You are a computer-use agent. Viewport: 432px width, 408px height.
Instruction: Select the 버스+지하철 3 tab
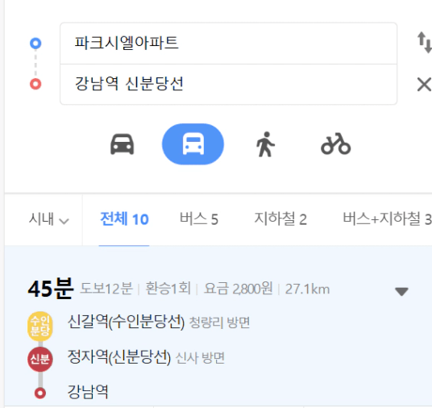click(387, 219)
